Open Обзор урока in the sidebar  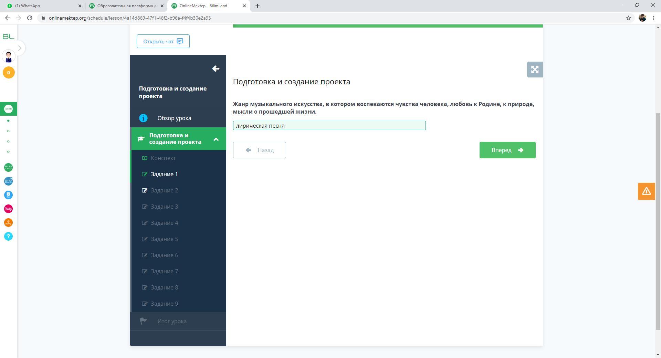click(174, 118)
